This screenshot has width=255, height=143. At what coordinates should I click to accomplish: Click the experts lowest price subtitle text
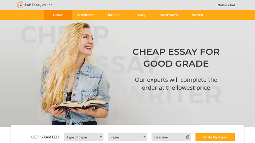click(176, 84)
